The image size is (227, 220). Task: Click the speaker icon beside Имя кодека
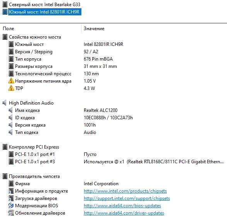point(10,110)
